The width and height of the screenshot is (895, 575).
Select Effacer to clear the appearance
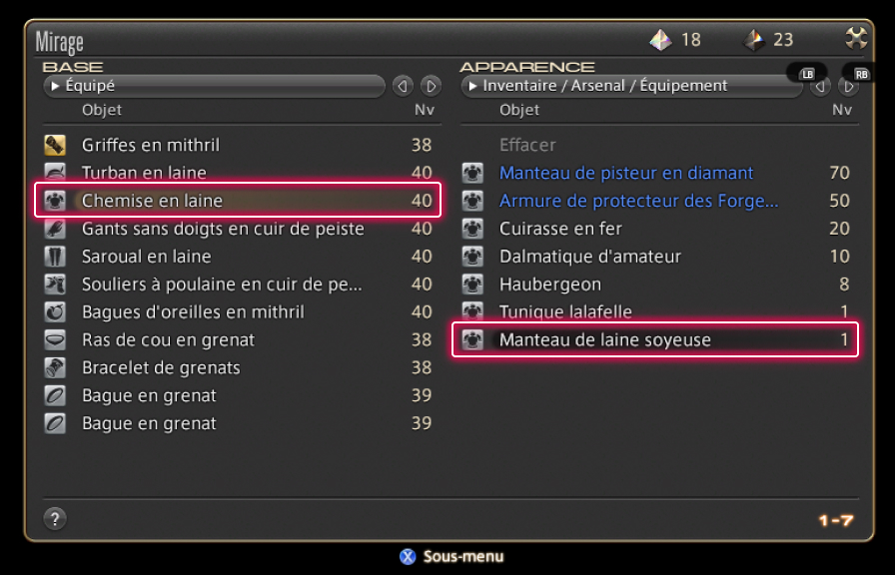[x=527, y=145]
